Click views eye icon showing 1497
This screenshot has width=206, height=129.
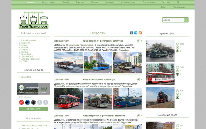click(177, 67)
